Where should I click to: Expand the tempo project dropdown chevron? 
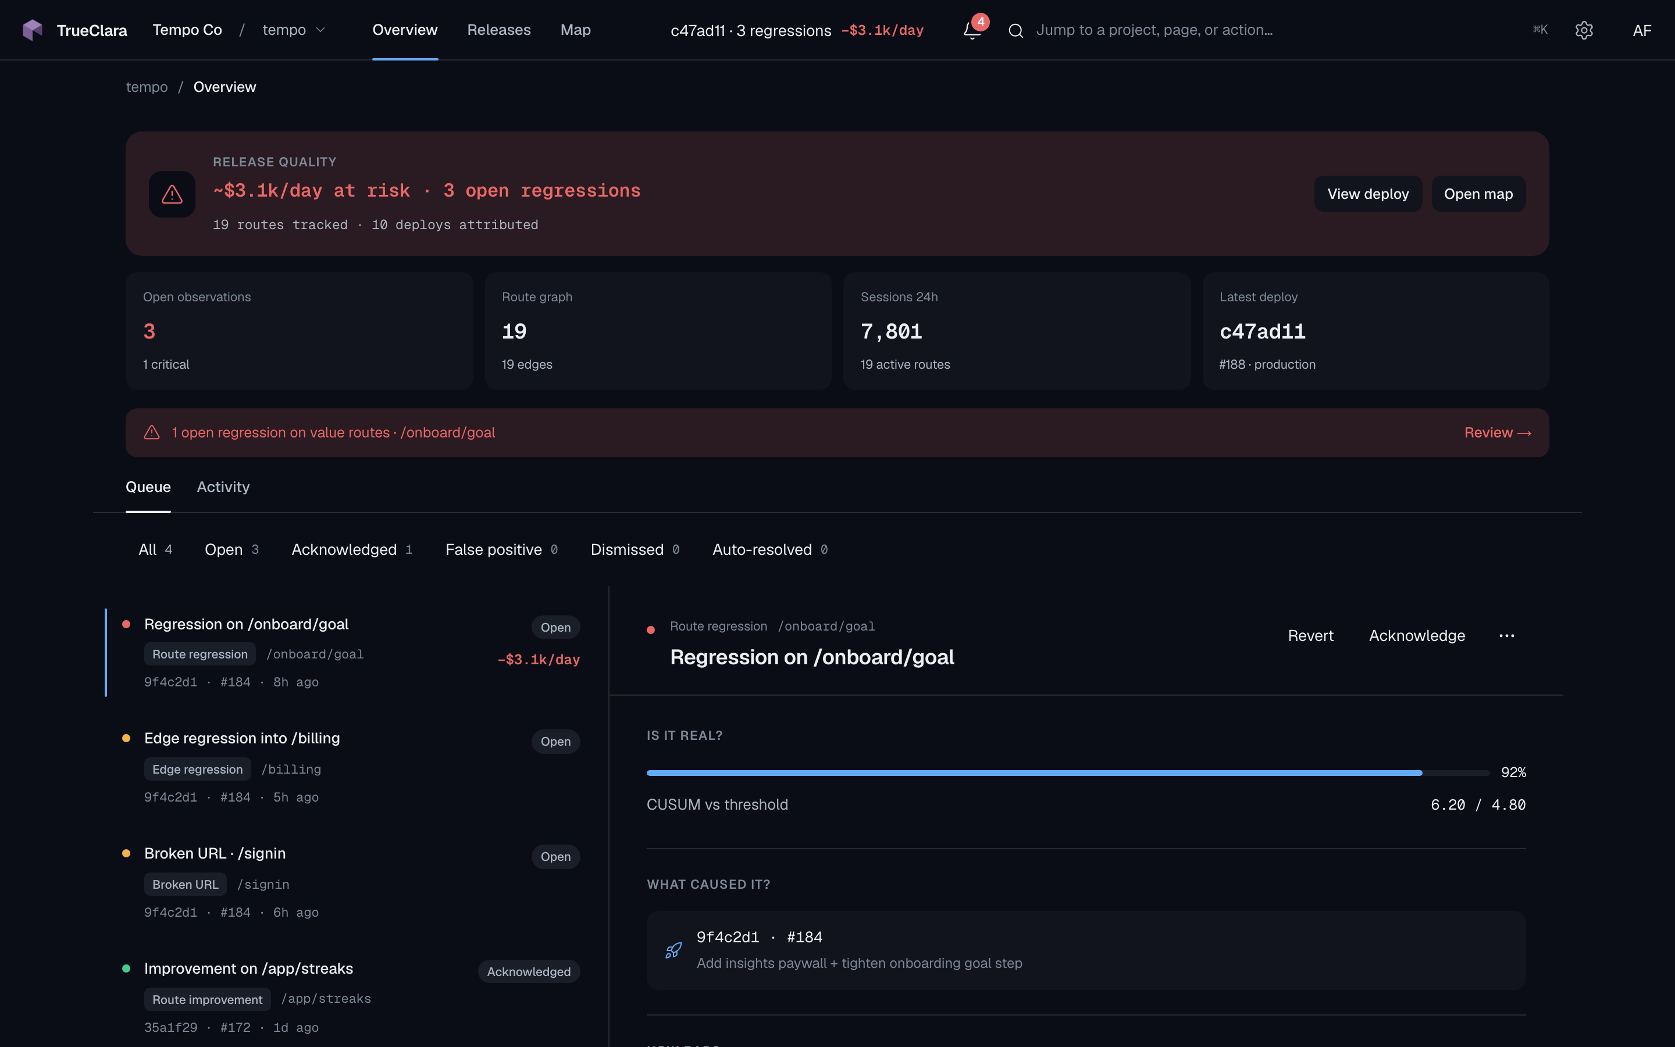click(x=320, y=30)
